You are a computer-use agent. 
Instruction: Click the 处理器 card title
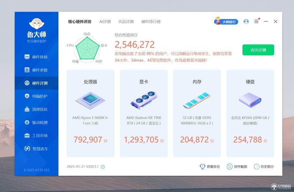click(x=90, y=82)
